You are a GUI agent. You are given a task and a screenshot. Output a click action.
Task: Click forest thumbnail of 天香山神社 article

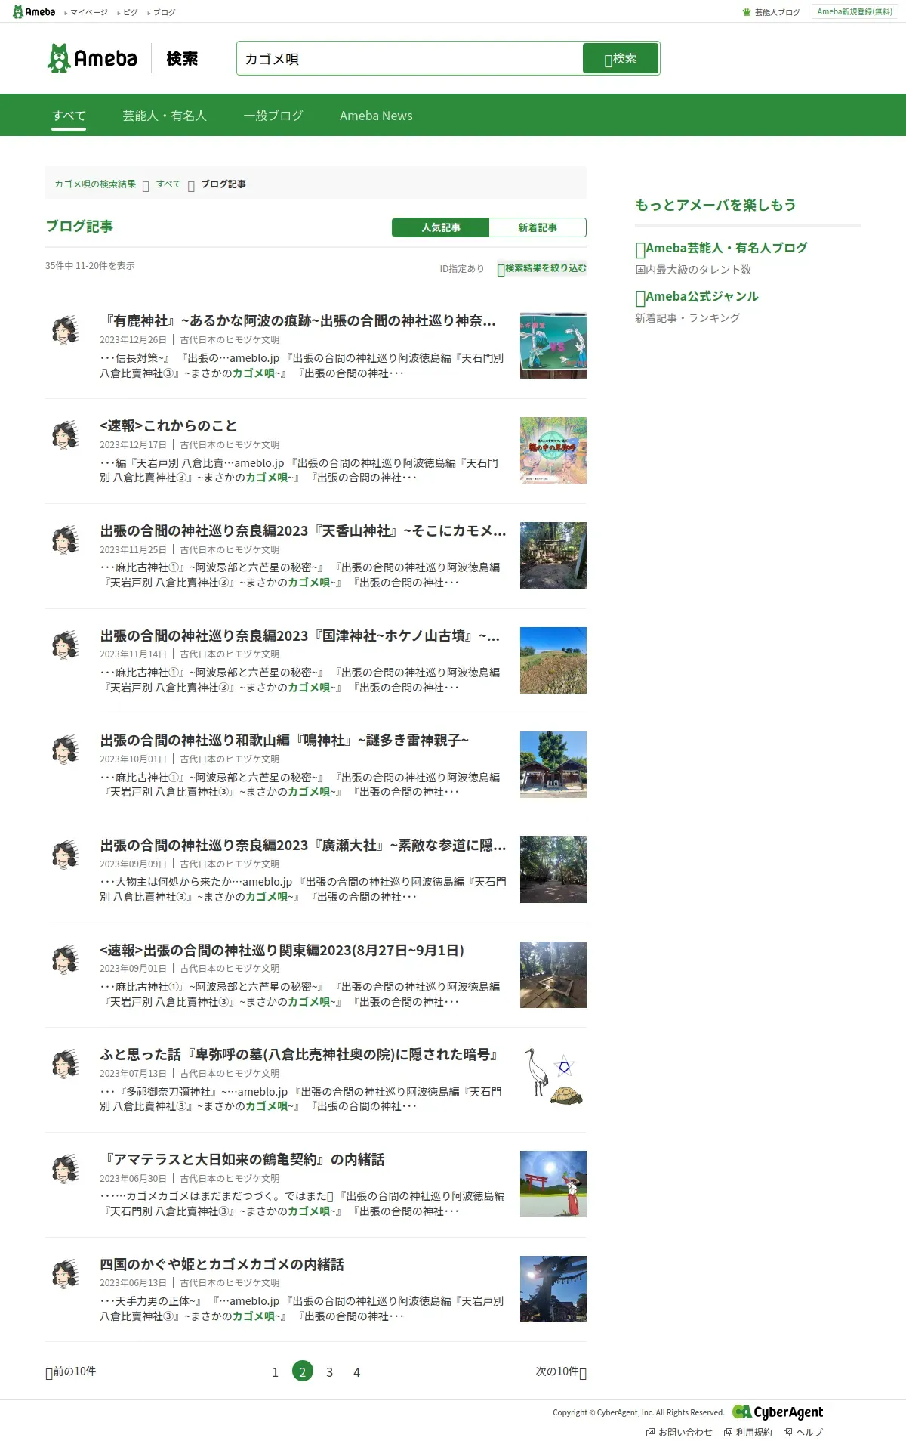click(553, 555)
